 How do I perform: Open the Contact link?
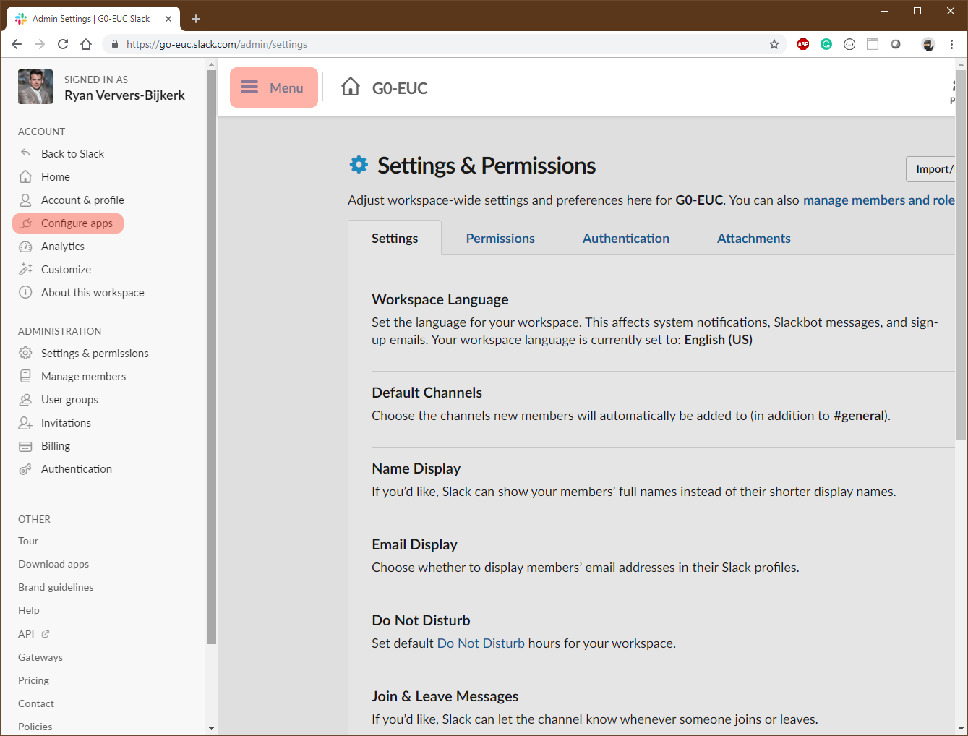click(36, 703)
